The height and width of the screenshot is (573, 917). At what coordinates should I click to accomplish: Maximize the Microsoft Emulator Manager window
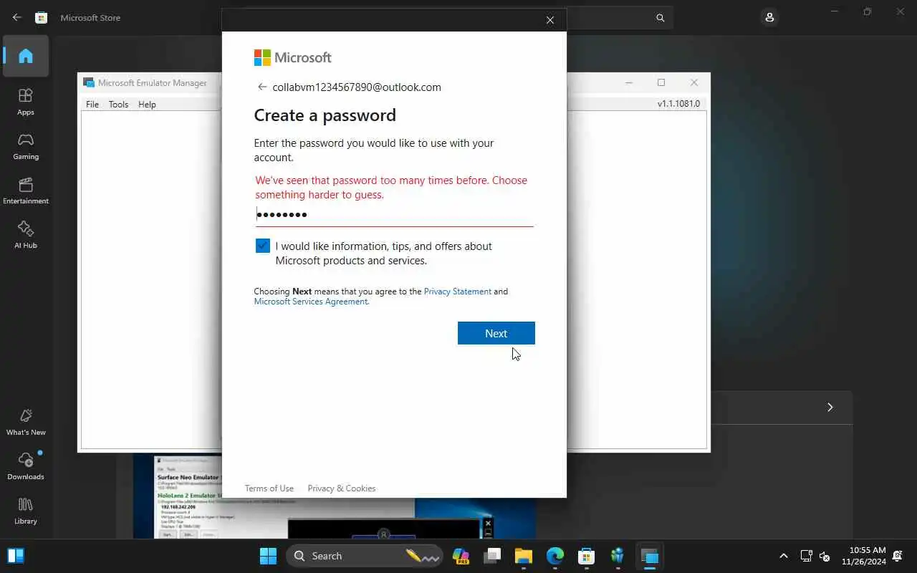pos(661,82)
